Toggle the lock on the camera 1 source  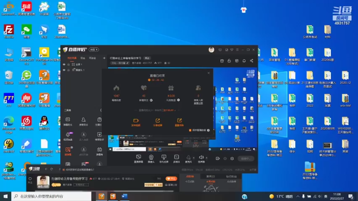coord(68,70)
